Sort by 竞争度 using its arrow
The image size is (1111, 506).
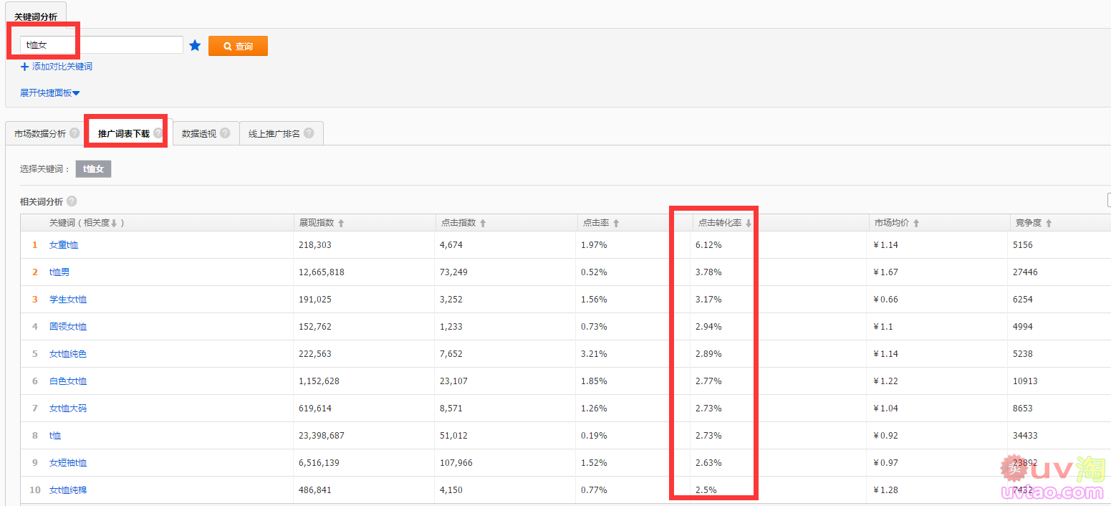point(1049,224)
